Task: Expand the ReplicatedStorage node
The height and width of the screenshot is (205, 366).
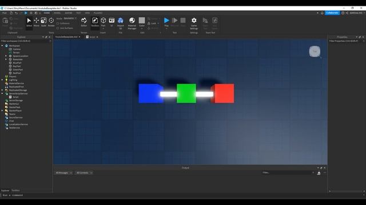Action: coord(2,90)
